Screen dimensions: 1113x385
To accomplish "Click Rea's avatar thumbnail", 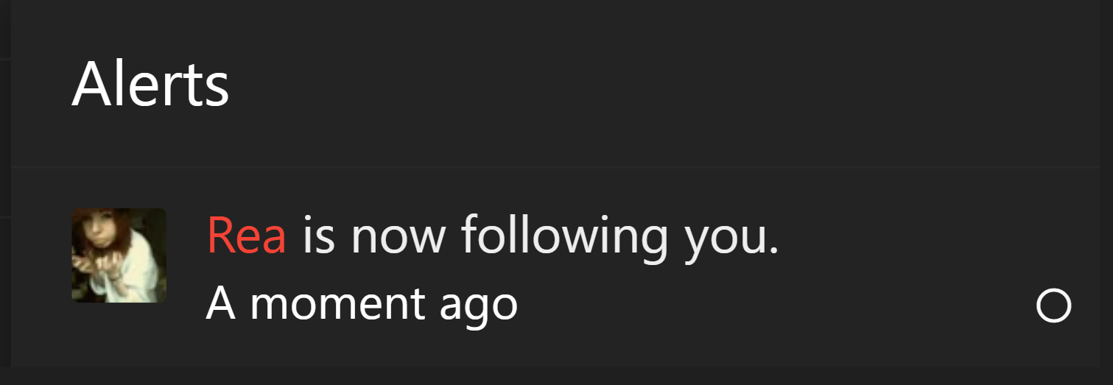I will 119,255.
